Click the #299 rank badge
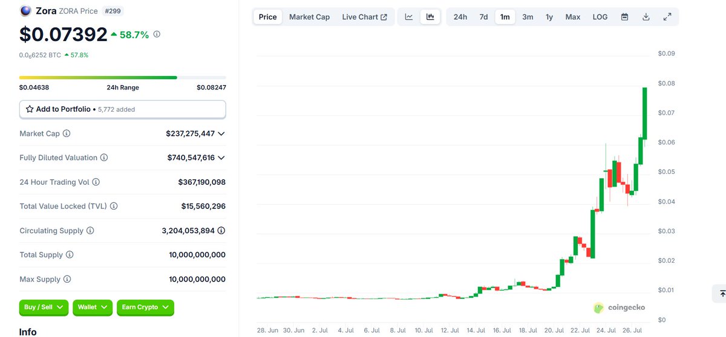 coord(114,11)
